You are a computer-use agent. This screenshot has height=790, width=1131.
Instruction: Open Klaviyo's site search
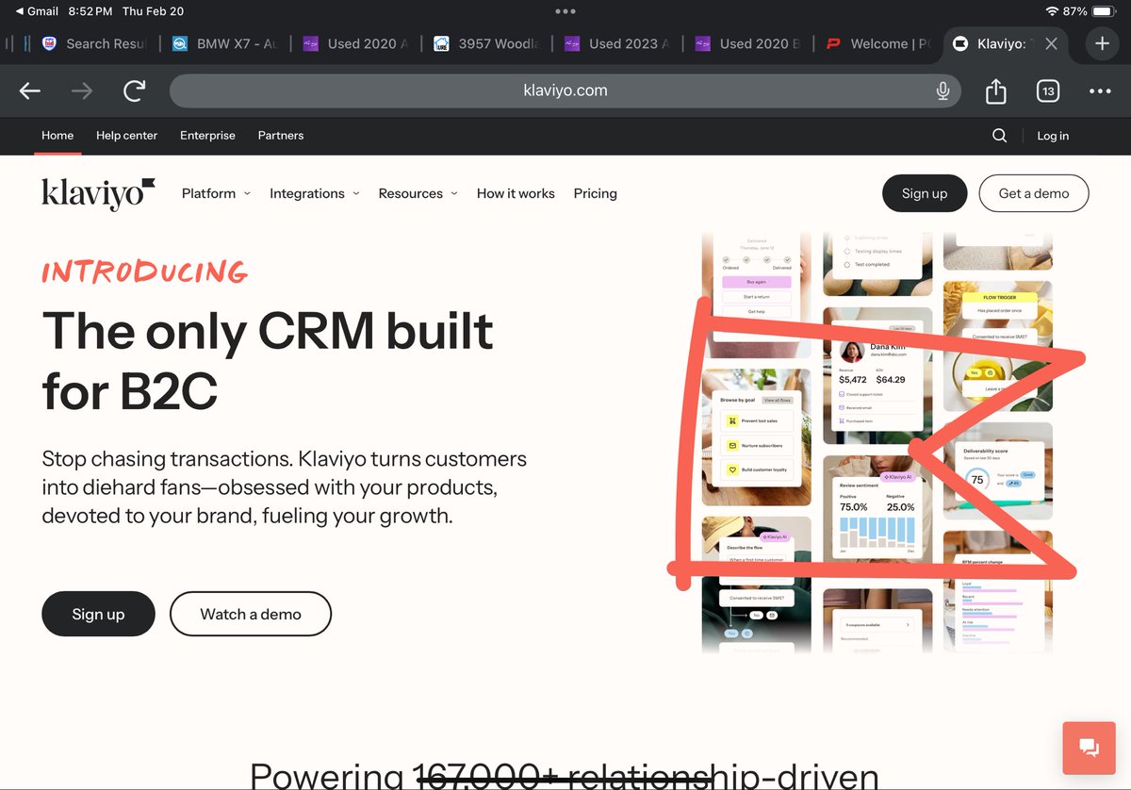pyautogui.click(x=999, y=136)
